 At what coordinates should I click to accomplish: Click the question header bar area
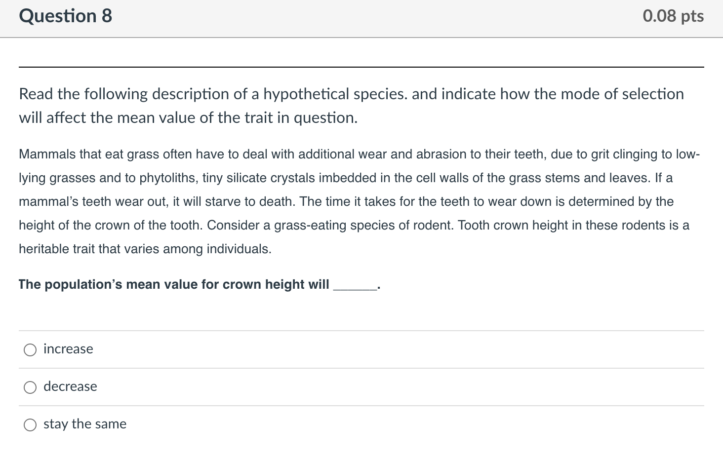[x=361, y=18]
